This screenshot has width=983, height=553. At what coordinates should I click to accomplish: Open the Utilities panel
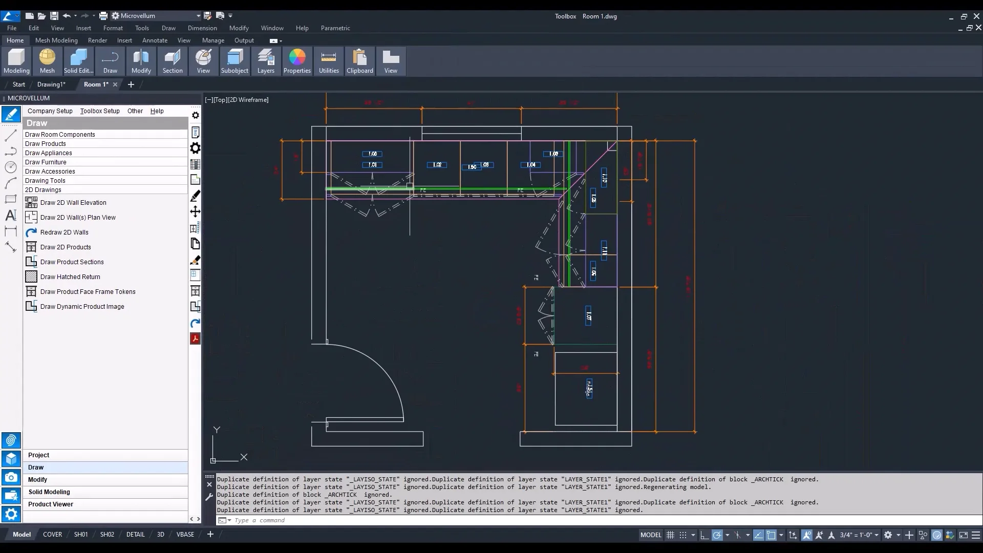[329, 61]
